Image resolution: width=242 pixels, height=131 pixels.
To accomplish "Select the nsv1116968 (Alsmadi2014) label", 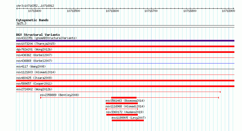I will coord(125,106).
